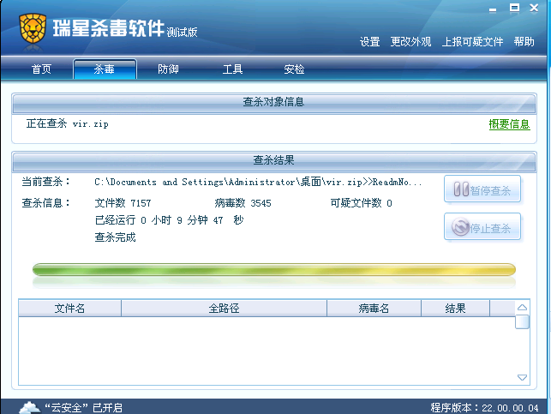The height and width of the screenshot is (414, 551).
Task: Click the "云安全" 已开启 status text
Action: (83, 408)
